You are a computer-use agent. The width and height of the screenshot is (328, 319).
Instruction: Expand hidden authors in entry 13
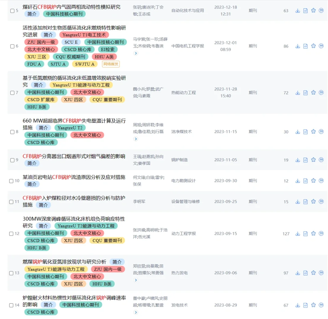coord(136,280)
